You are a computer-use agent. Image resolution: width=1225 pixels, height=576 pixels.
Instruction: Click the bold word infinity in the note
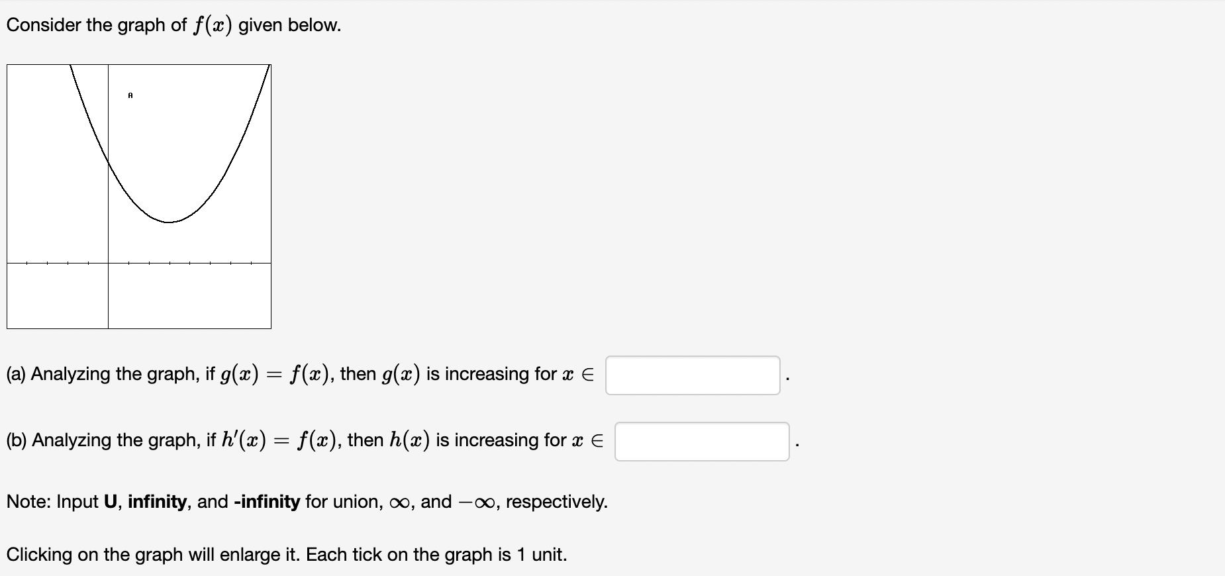156,502
